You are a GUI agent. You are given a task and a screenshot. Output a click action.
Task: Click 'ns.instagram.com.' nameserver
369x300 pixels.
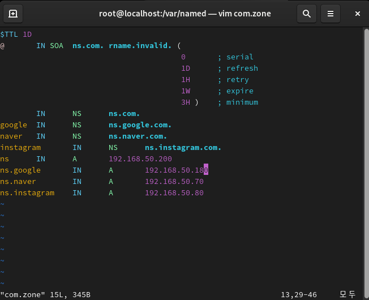[x=183, y=148]
